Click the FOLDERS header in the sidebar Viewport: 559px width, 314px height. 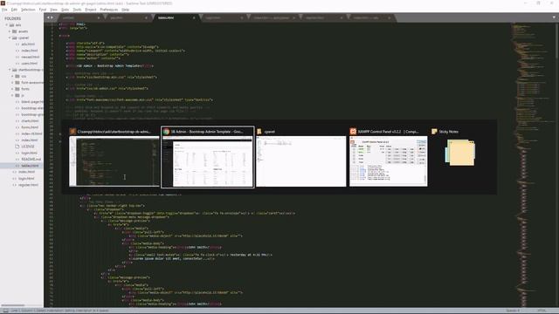[13, 18]
